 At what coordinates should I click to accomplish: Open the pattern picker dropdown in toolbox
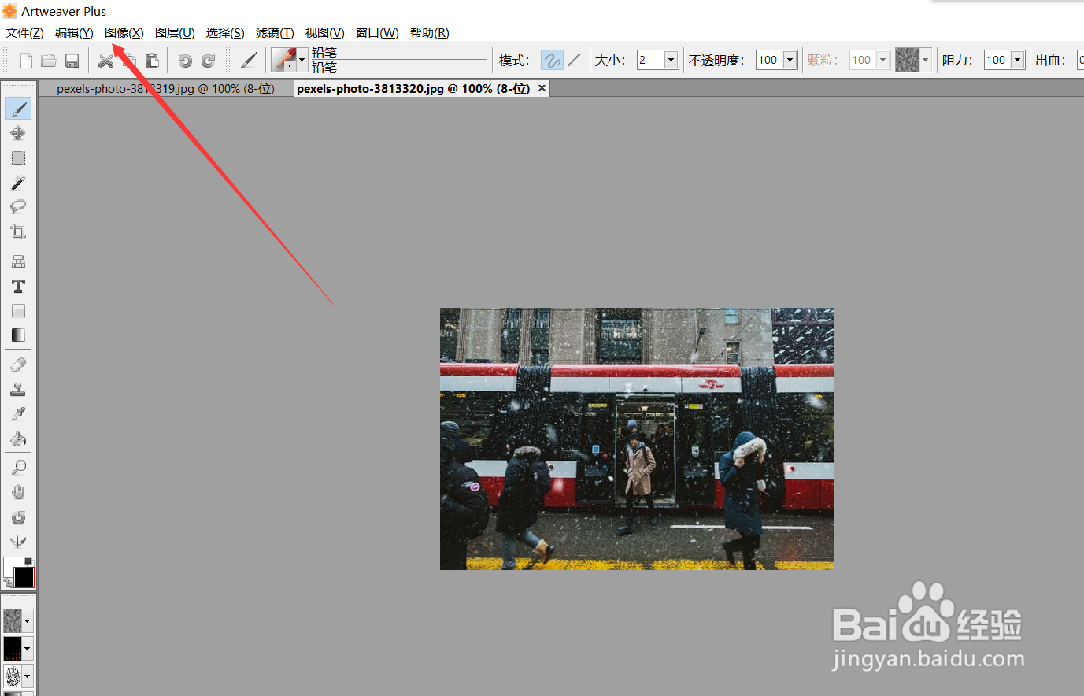point(27,649)
